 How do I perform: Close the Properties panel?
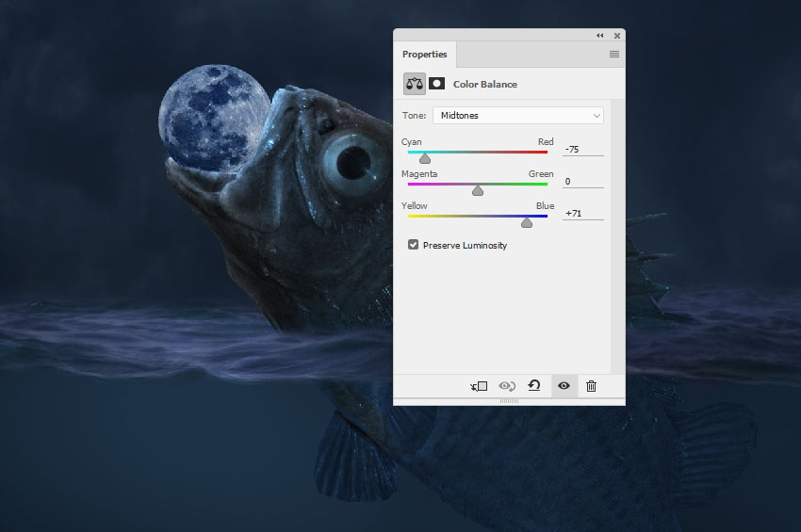point(617,35)
